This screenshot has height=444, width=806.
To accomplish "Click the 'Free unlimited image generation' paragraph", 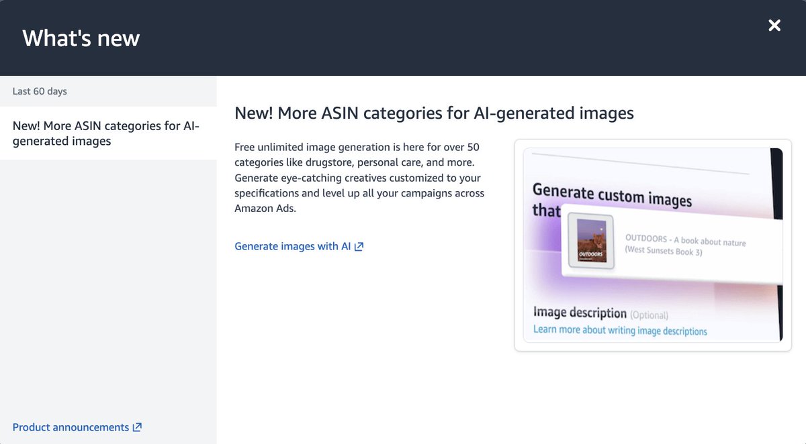I will pos(361,178).
